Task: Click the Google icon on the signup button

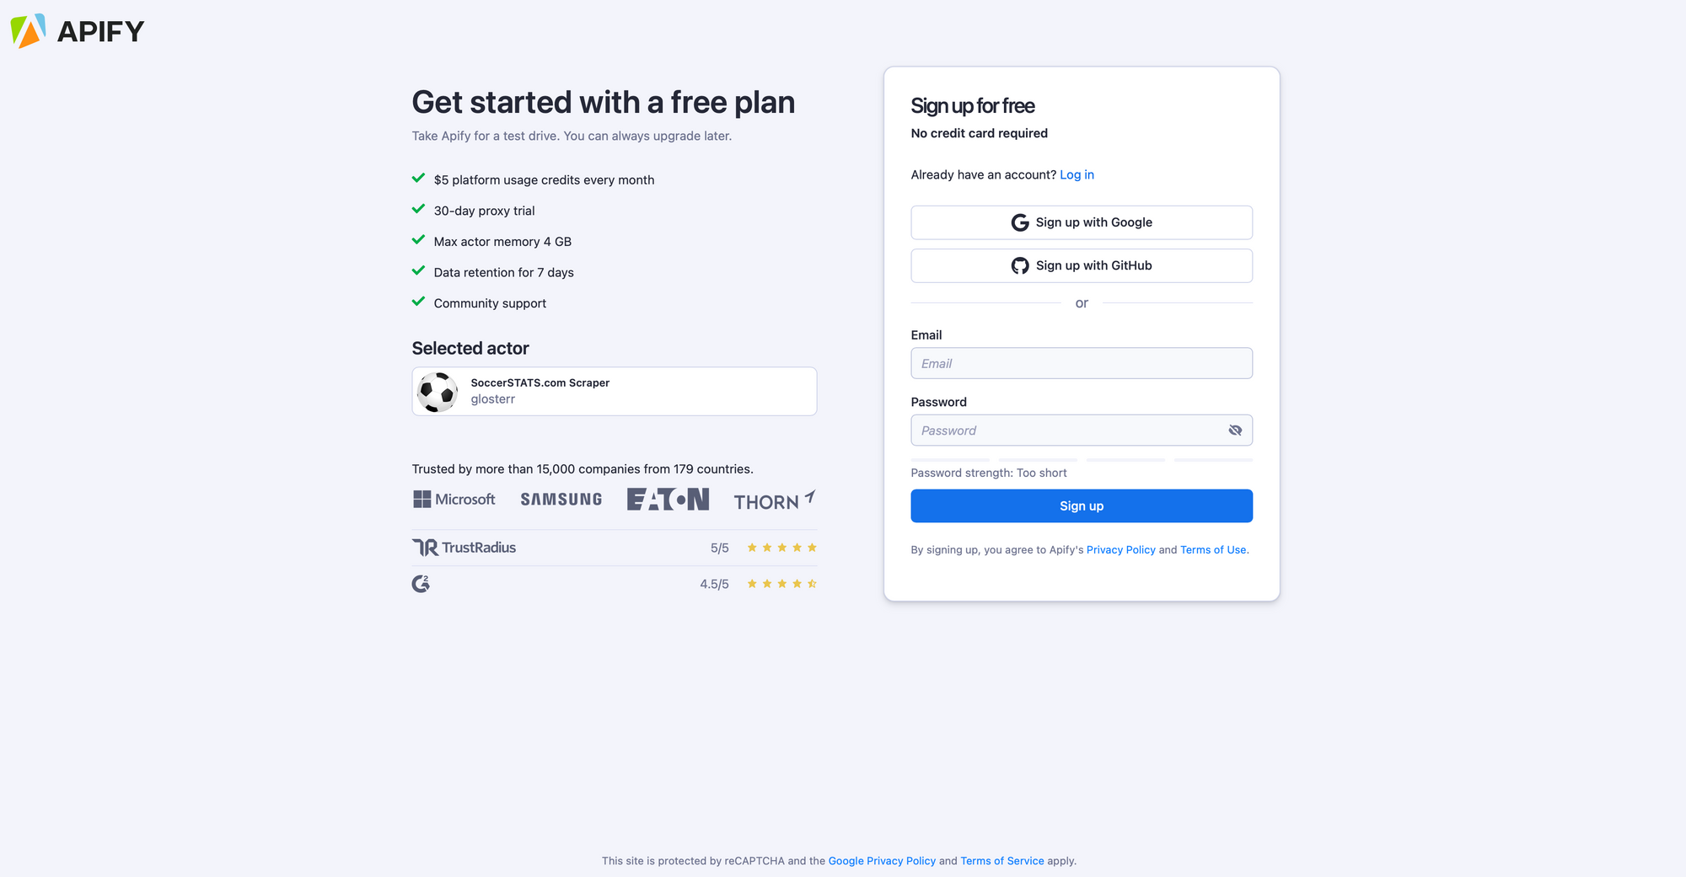Action: (1019, 222)
